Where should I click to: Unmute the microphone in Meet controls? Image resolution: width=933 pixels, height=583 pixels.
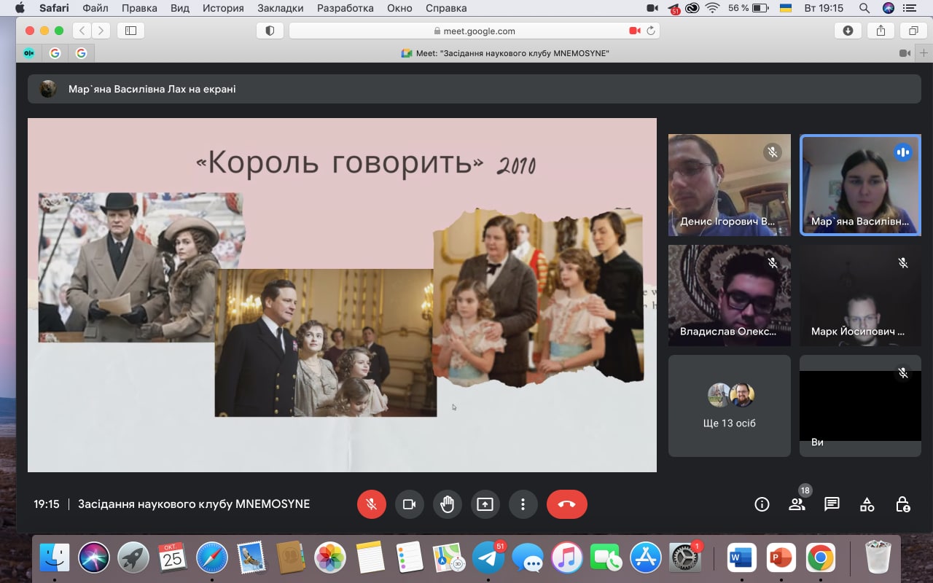(x=371, y=504)
